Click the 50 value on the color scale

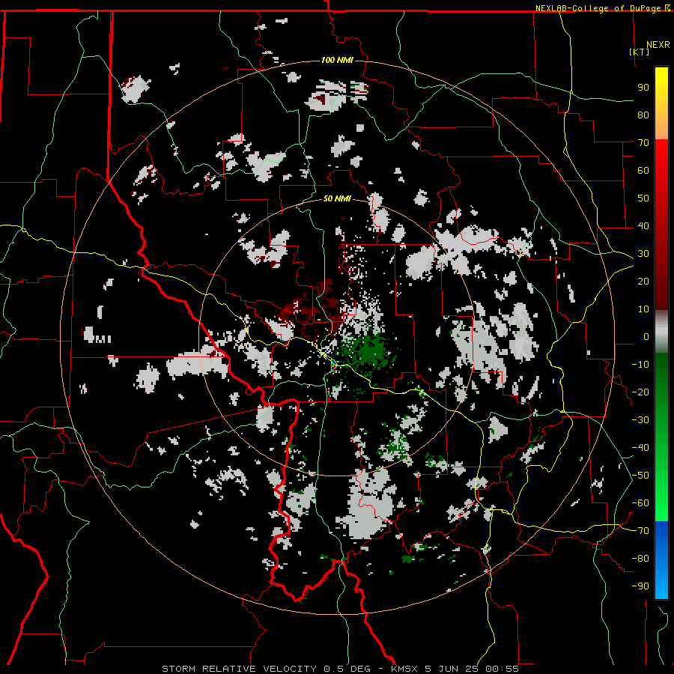point(643,198)
